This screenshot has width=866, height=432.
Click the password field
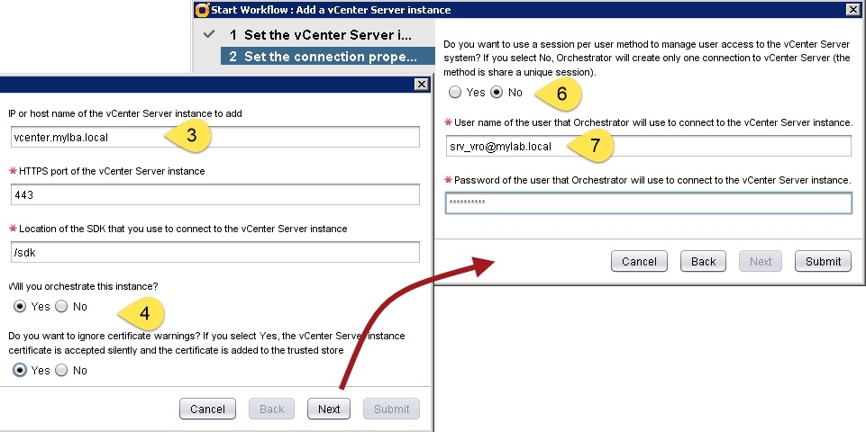[649, 203]
